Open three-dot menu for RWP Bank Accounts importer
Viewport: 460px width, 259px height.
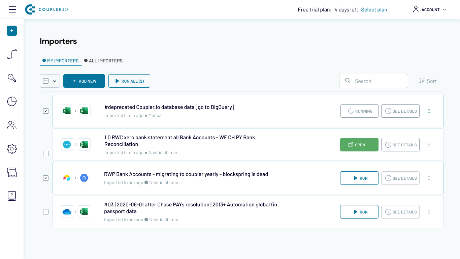pos(429,178)
